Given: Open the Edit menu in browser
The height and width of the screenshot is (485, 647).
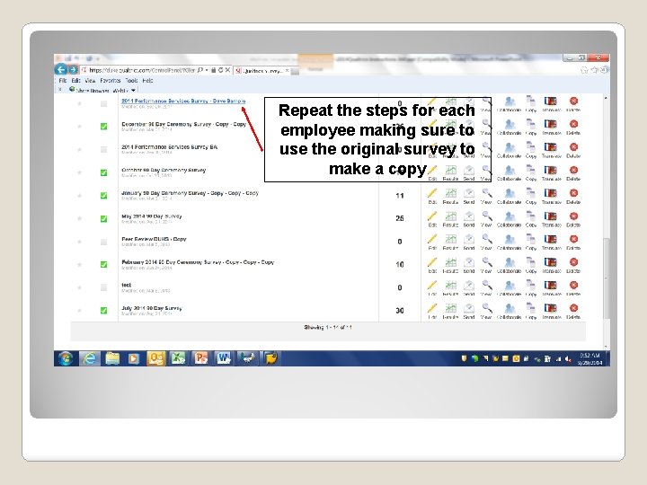Looking at the screenshot, I should click(75, 81).
